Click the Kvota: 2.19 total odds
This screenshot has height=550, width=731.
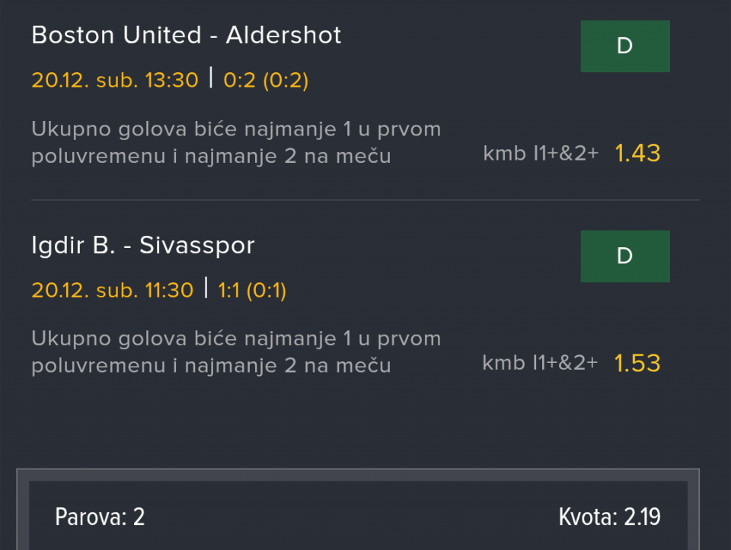coord(609,517)
